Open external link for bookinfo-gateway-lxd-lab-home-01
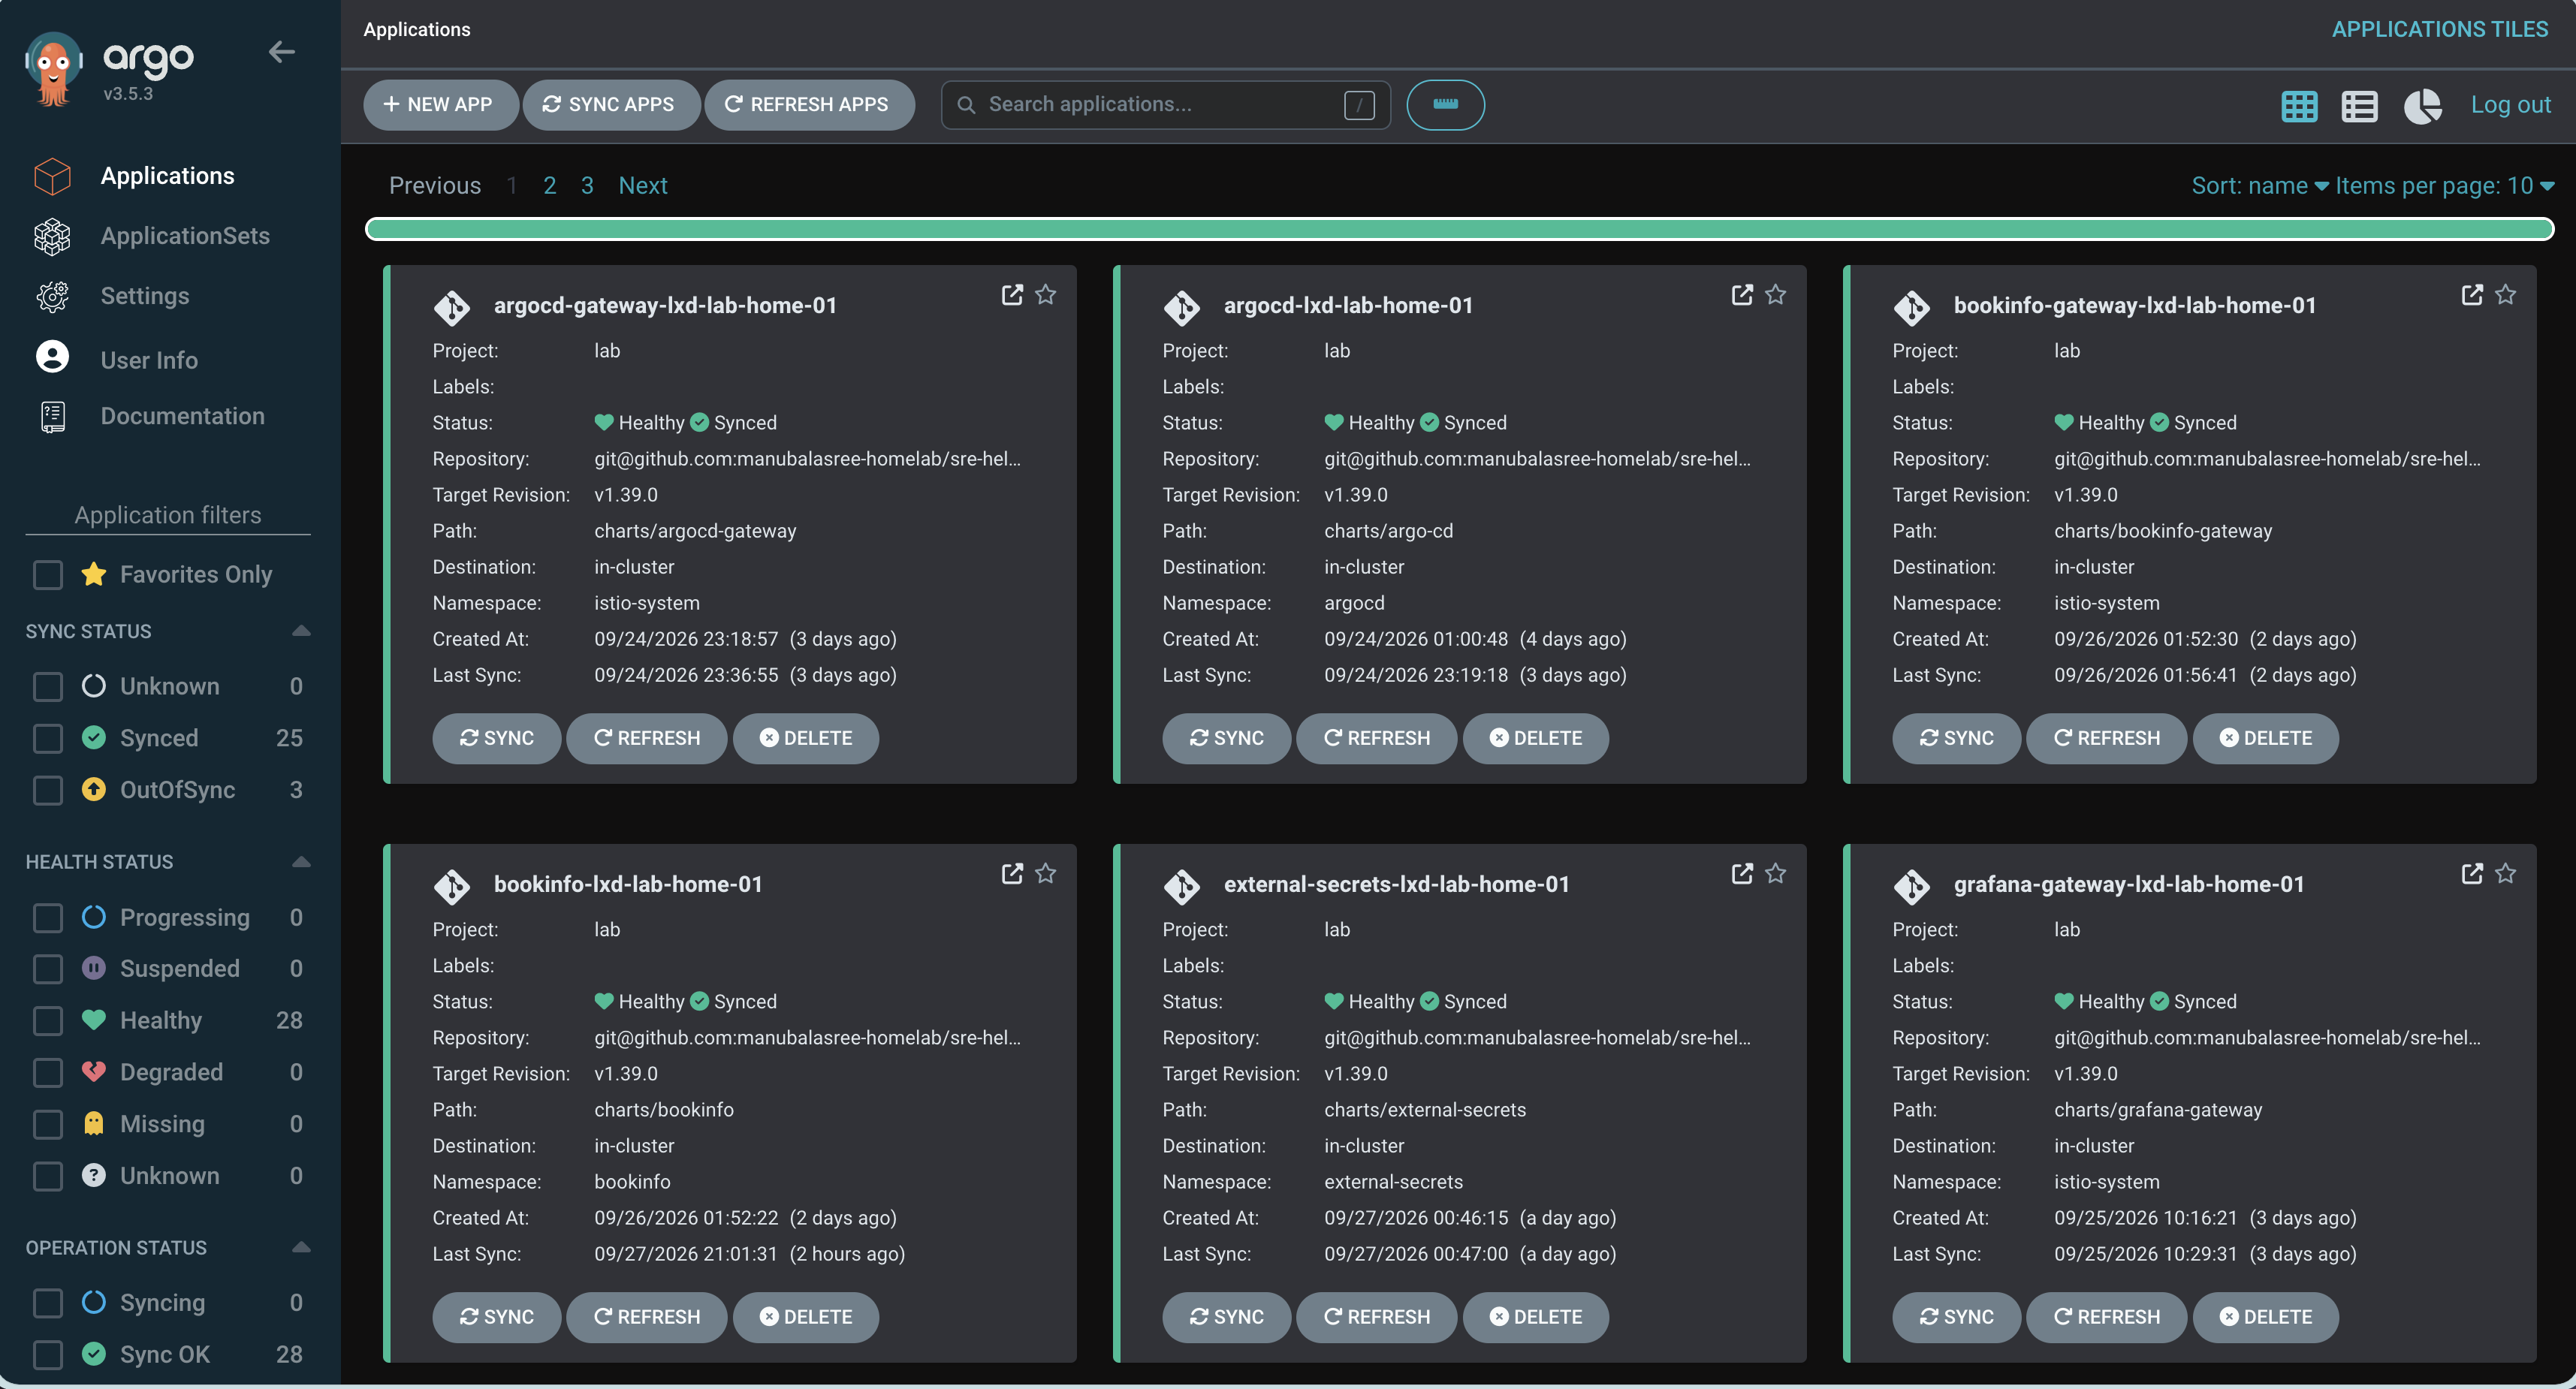Image resolution: width=2576 pixels, height=1389 pixels. [x=2472, y=295]
